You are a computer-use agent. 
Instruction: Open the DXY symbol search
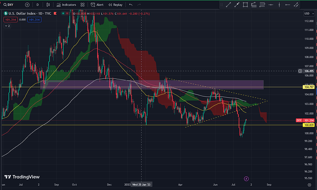[x=8, y=5]
